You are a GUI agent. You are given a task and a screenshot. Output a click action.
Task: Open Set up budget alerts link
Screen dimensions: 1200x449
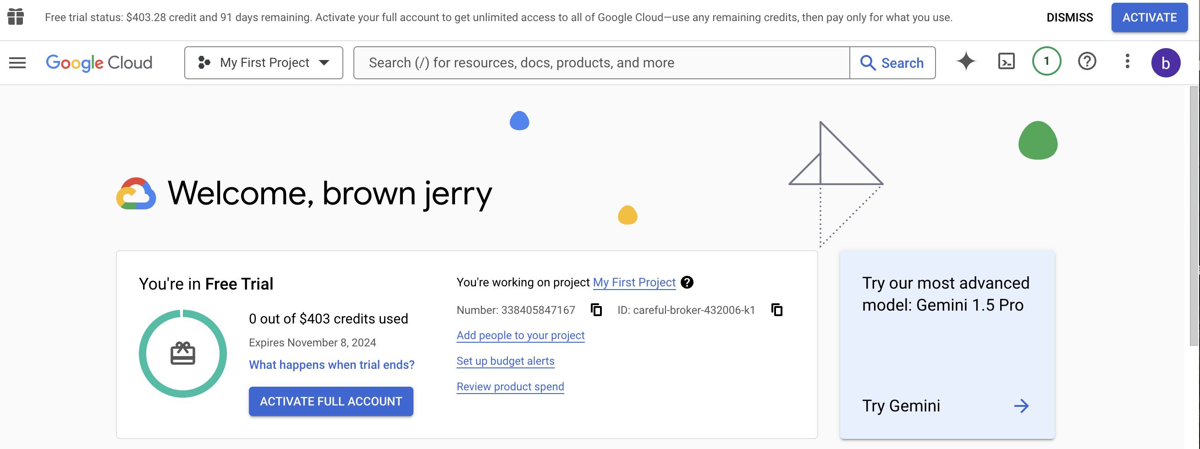point(506,361)
